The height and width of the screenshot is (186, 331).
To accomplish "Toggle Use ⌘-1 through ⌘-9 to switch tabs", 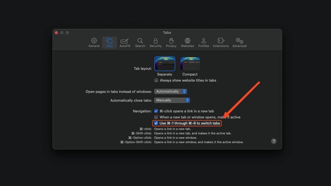I will [x=156, y=123].
